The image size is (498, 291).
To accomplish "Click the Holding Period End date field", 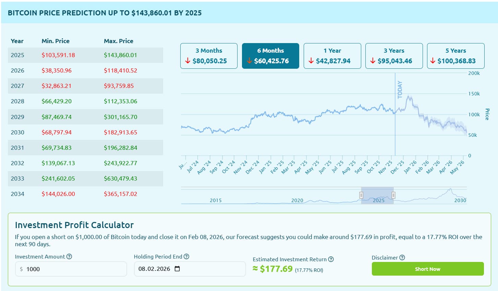I will (154, 269).
